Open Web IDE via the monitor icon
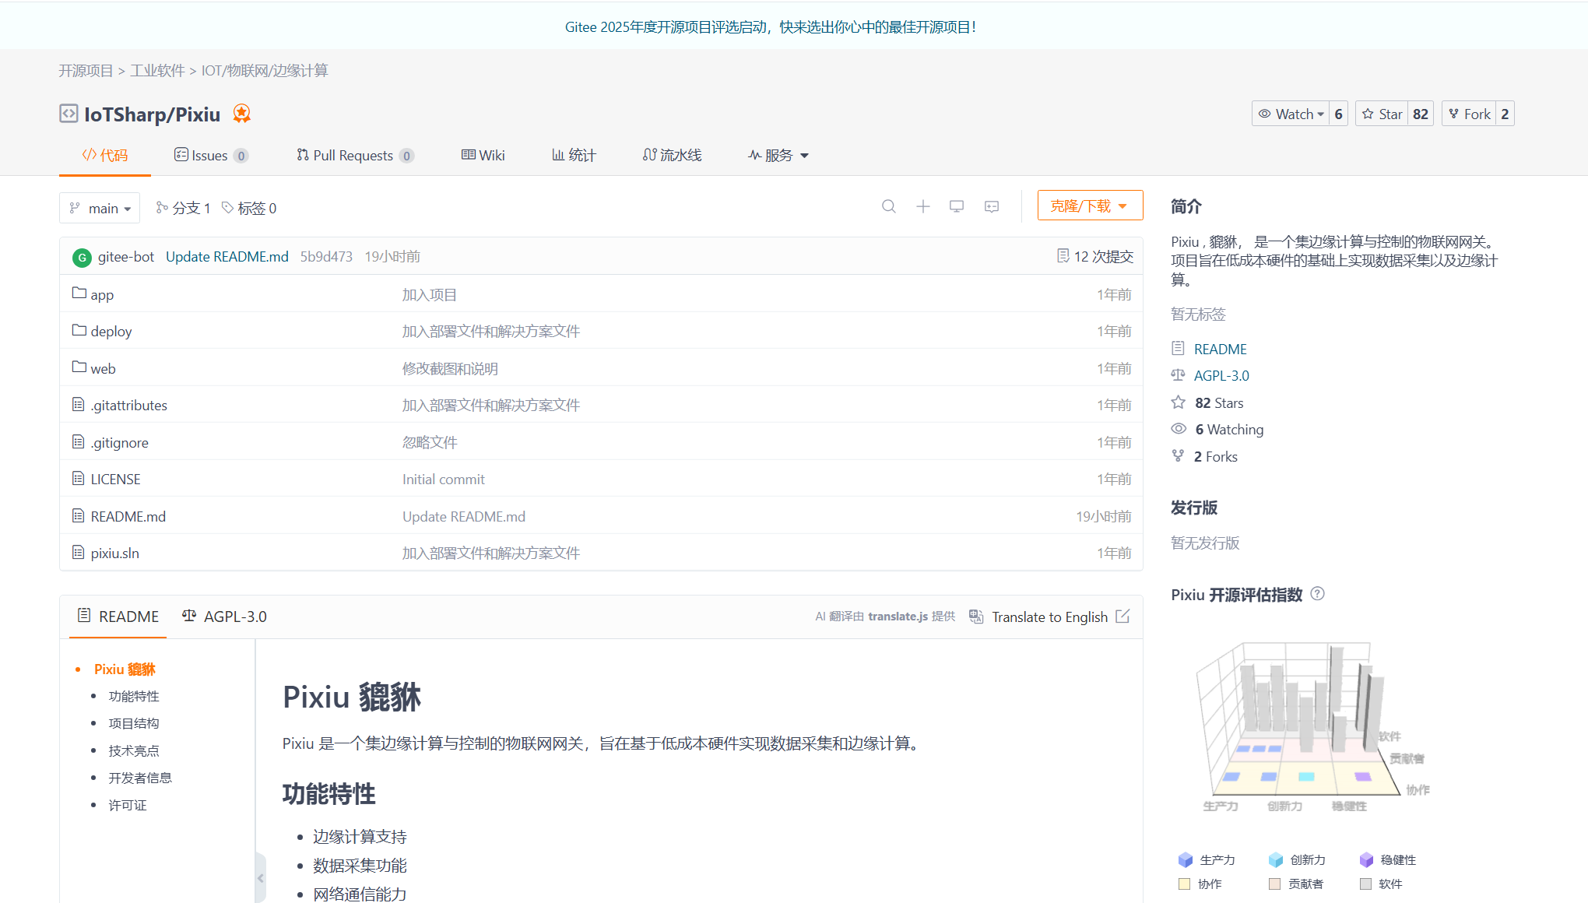Viewport: 1588px width, 903px height. click(957, 206)
